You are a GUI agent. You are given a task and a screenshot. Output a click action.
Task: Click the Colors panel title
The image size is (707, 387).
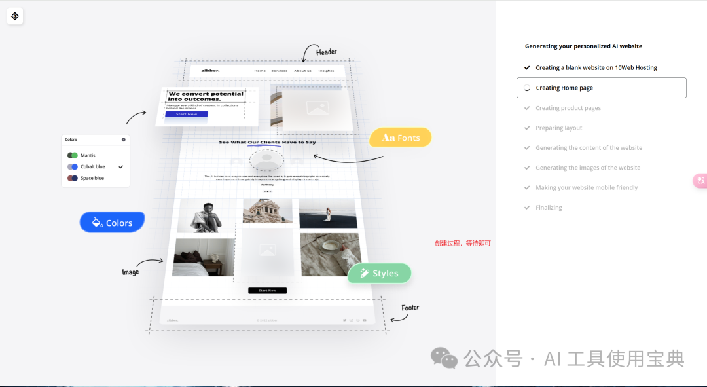click(71, 139)
